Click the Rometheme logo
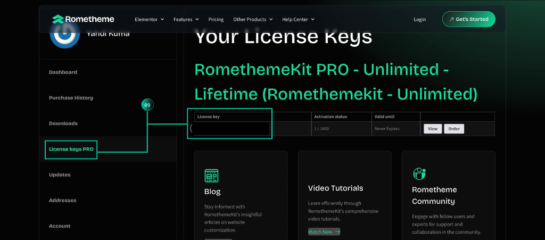The image size is (545, 240). [x=83, y=19]
